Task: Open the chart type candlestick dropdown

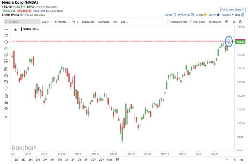Action: [75, 22]
